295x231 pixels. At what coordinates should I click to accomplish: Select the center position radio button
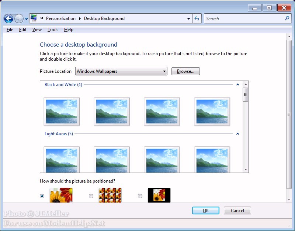pos(140,196)
